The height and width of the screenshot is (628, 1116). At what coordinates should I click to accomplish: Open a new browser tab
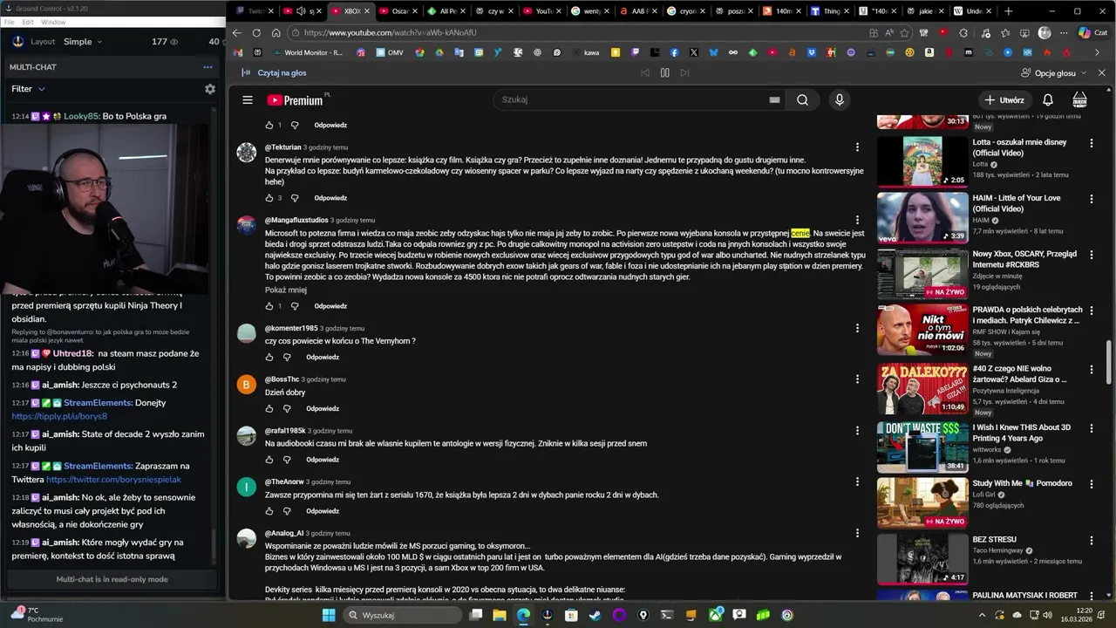click(1009, 11)
